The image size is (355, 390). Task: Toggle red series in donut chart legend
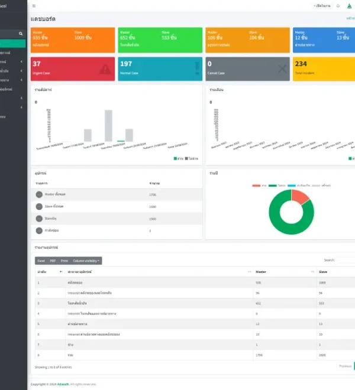click(x=259, y=186)
